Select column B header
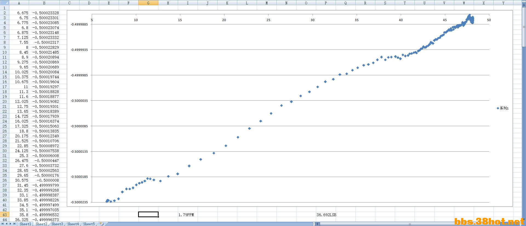The width and height of the screenshot is (526, 226). 44,3
